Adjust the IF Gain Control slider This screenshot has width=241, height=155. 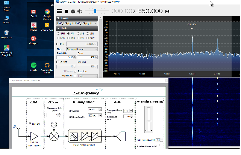click(149, 121)
